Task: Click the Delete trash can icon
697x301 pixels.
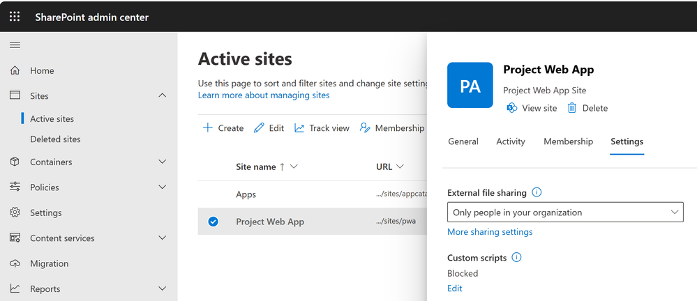Action: tap(572, 108)
